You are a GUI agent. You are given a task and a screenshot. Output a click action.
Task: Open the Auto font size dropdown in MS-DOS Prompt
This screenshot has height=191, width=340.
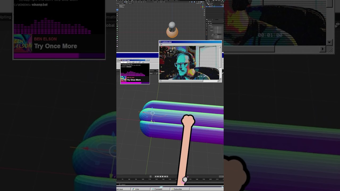(x=127, y=62)
